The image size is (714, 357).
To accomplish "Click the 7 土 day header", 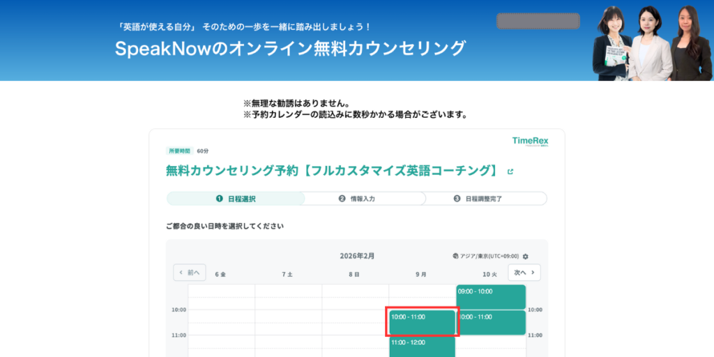I will tap(287, 275).
